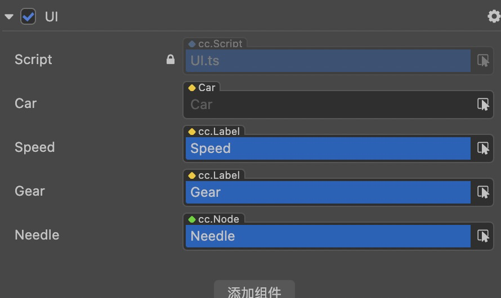Click the Needle property label
Screen dimensions: 501x298
pyautogui.click(x=37, y=235)
